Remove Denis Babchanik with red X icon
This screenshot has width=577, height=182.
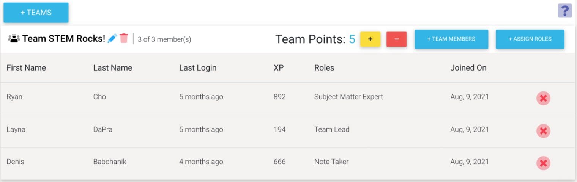click(x=543, y=163)
